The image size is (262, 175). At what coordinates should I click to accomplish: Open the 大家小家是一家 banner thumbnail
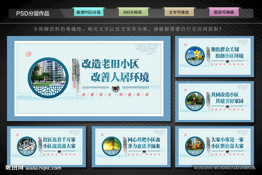(x=214, y=147)
